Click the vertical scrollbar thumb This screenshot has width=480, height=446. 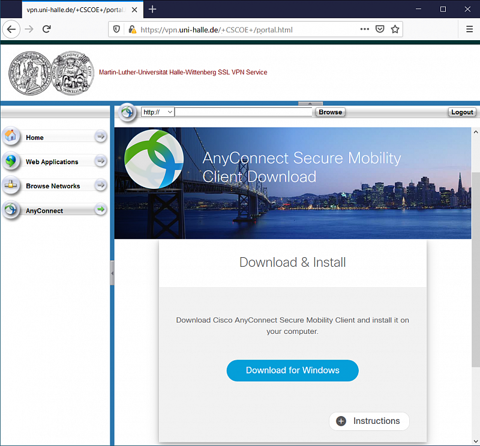476,269
